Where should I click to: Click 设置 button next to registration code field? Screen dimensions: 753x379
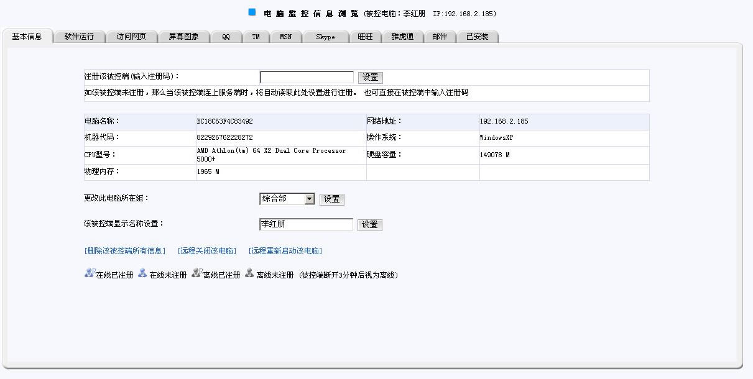coord(371,78)
